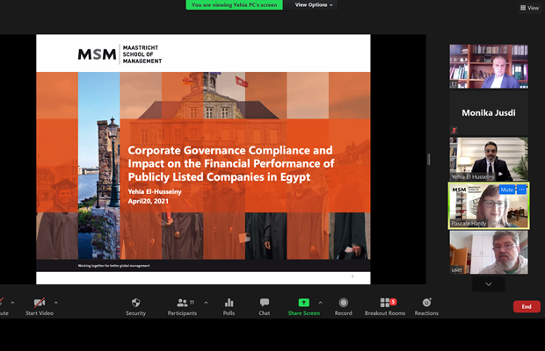Image resolution: width=545 pixels, height=351 pixels.
Task: Open more options on Pascale Hardy's video
Action: [521, 190]
